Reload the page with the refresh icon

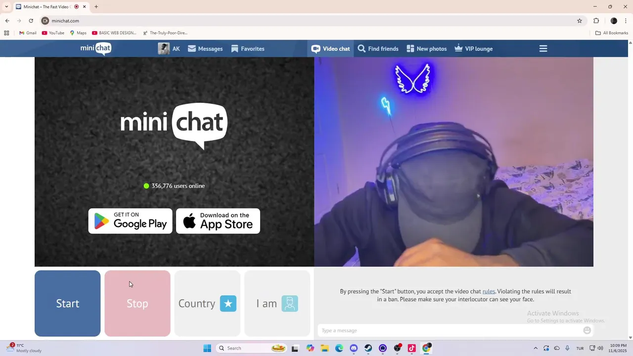coord(31,21)
